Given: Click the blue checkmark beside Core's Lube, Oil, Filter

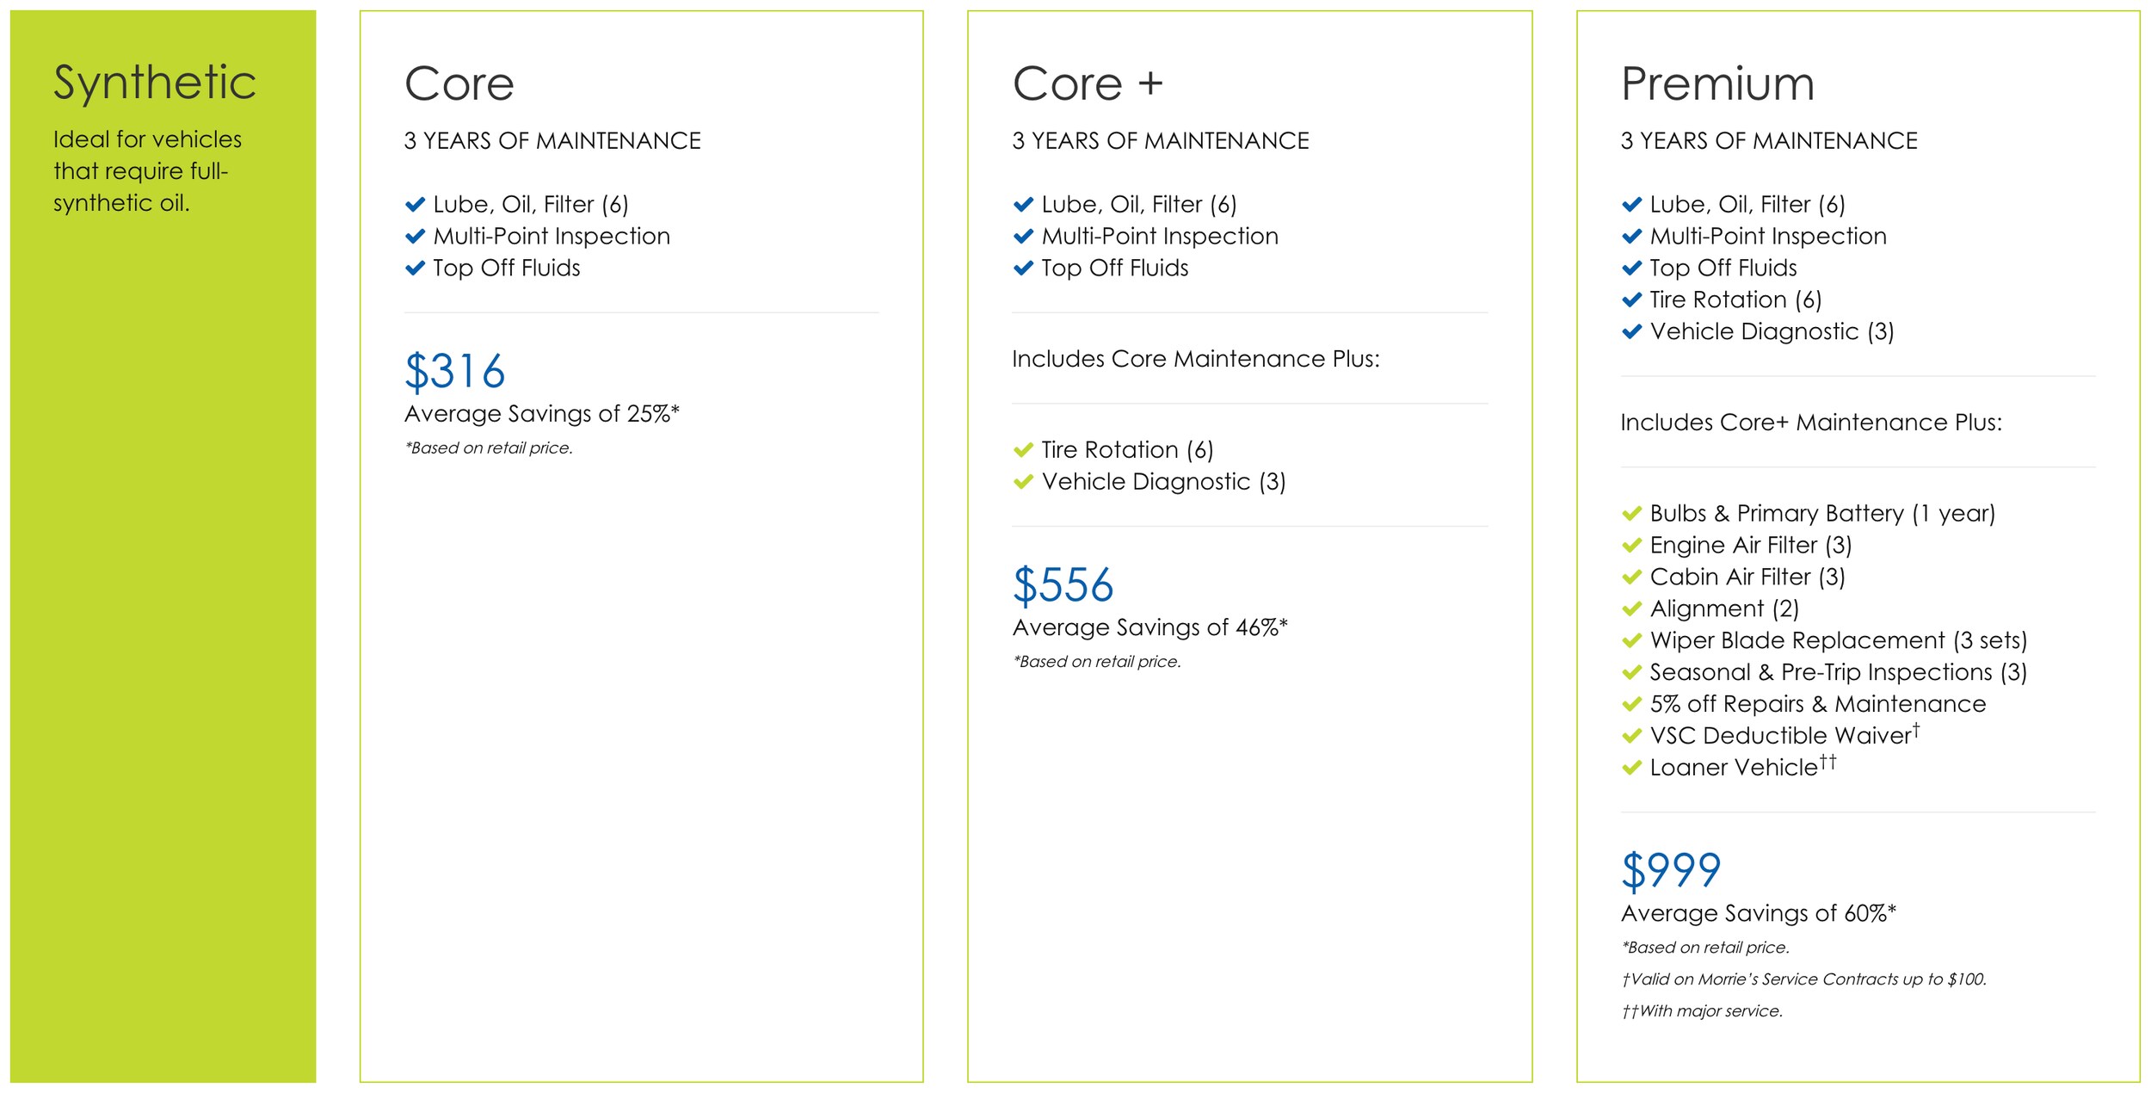Looking at the screenshot, I should coord(415,205).
